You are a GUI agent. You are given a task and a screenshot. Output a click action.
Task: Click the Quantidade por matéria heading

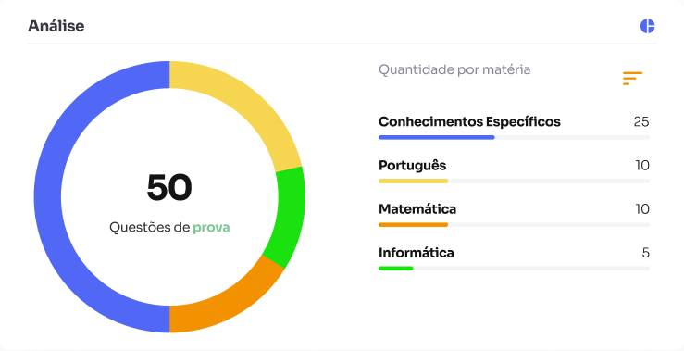[x=454, y=69]
